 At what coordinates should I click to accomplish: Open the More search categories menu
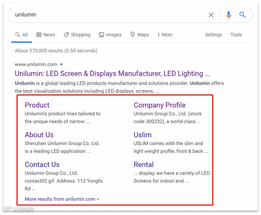pyautogui.click(x=165, y=35)
